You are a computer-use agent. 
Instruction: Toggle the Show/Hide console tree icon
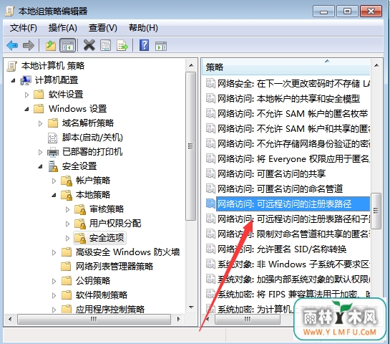(x=68, y=46)
